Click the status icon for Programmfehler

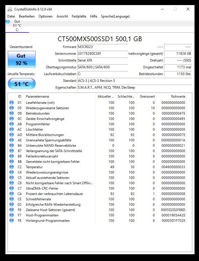(x=12, y=124)
